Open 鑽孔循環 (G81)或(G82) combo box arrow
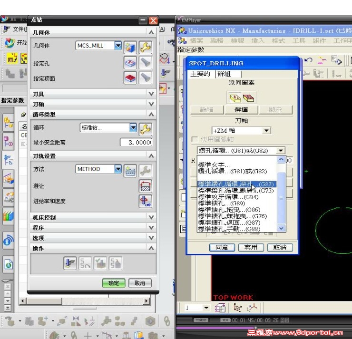352x339 pixels. pyautogui.click(x=281, y=151)
